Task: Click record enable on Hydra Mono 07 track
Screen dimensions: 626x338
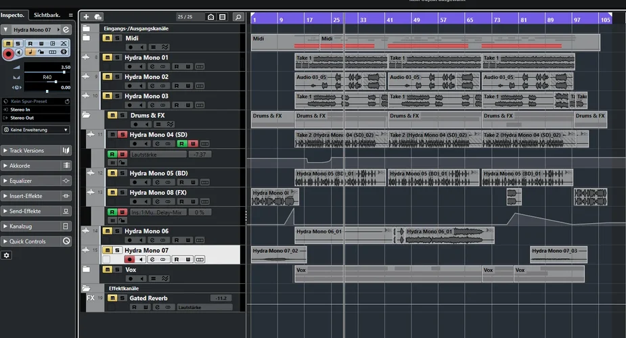Action: pyautogui.click(x=129, y=260)
